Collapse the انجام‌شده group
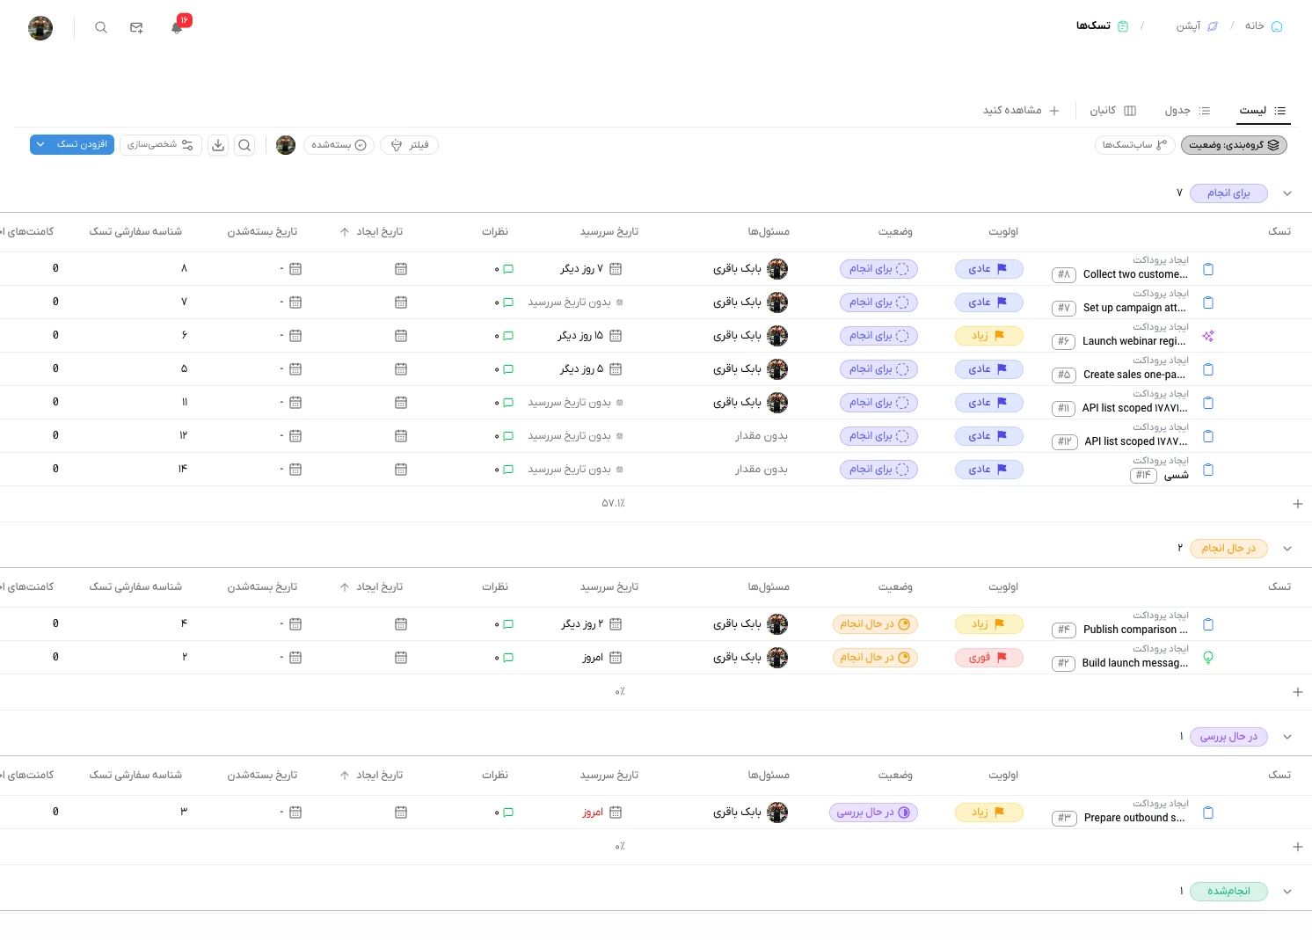 pos(1287,892)
